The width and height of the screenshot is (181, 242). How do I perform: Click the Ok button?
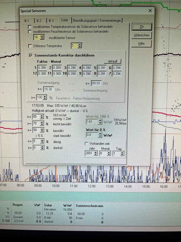[142, 27]
